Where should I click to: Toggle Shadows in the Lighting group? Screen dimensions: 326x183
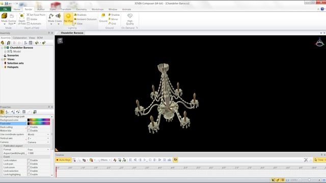point(80,15)
